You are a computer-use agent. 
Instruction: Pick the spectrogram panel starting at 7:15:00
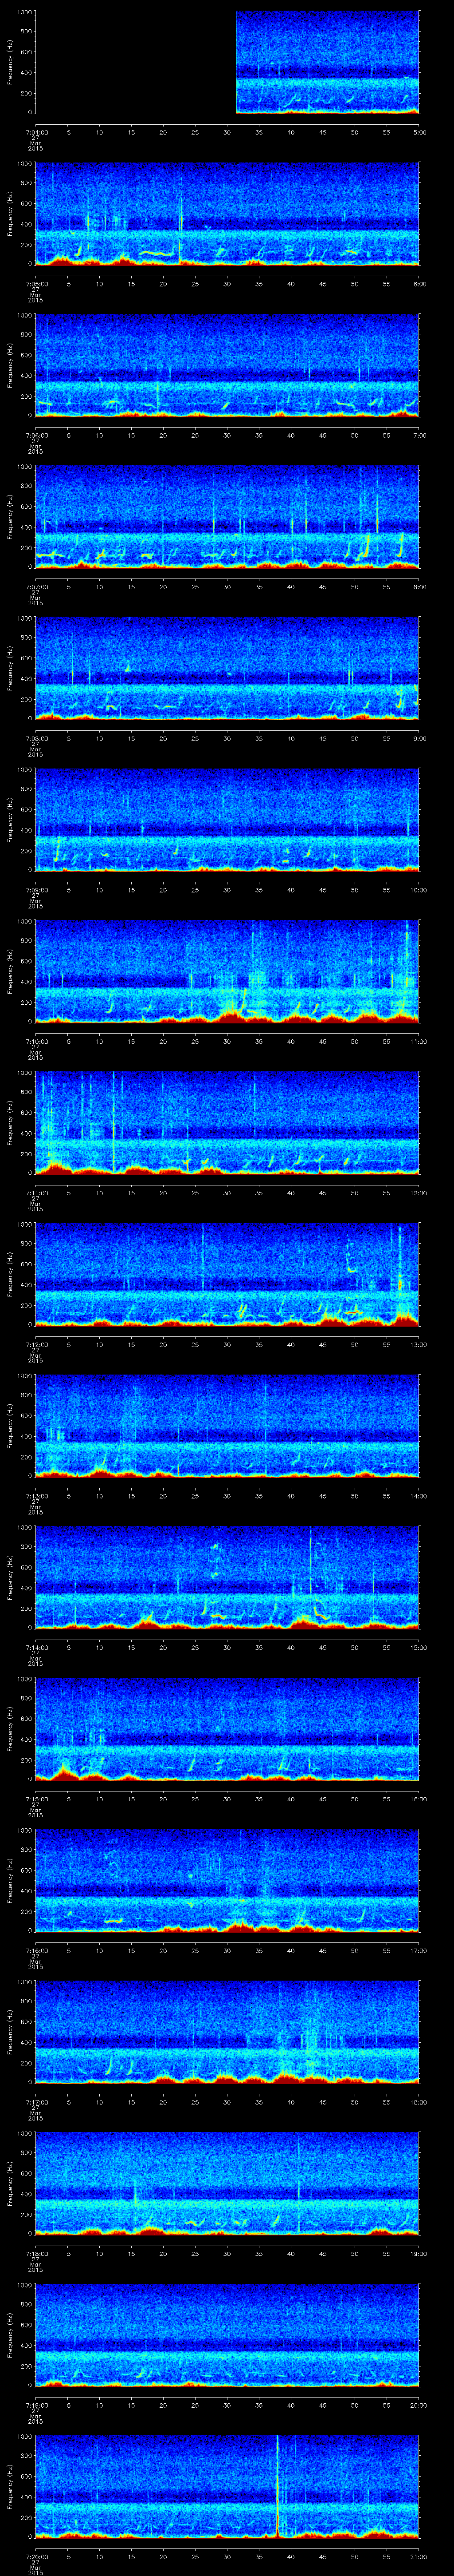point(227,1729)
